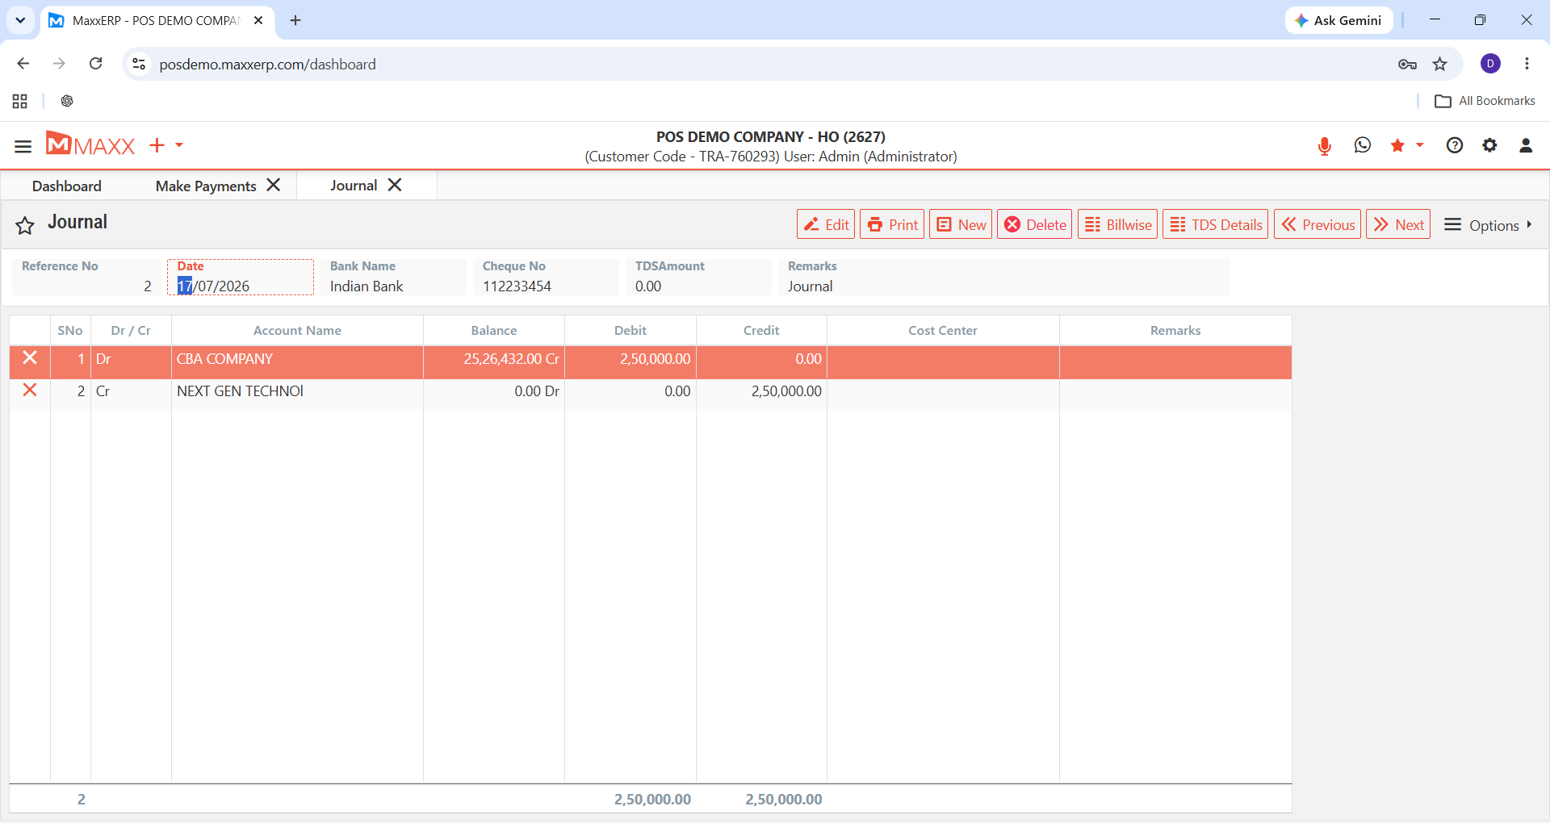
Task: Click the Delete button
Action: coord(1035,224)
